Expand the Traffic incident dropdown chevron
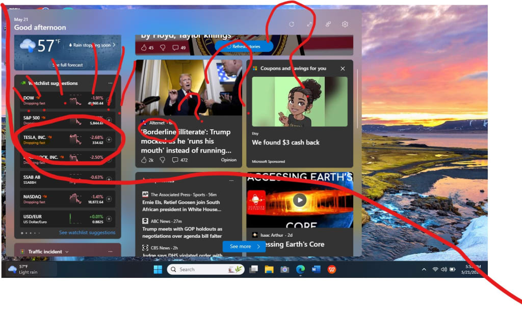This screenshot has width=522, height=312. (x=67, y=252)
